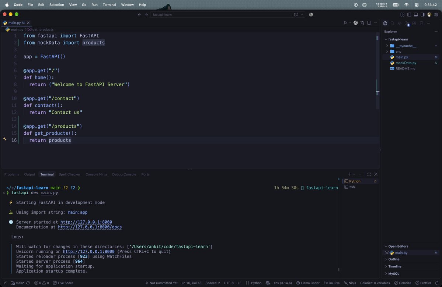442x287 pixels.
Task: Expand the MySQL section
Action: tap(393, 273)
